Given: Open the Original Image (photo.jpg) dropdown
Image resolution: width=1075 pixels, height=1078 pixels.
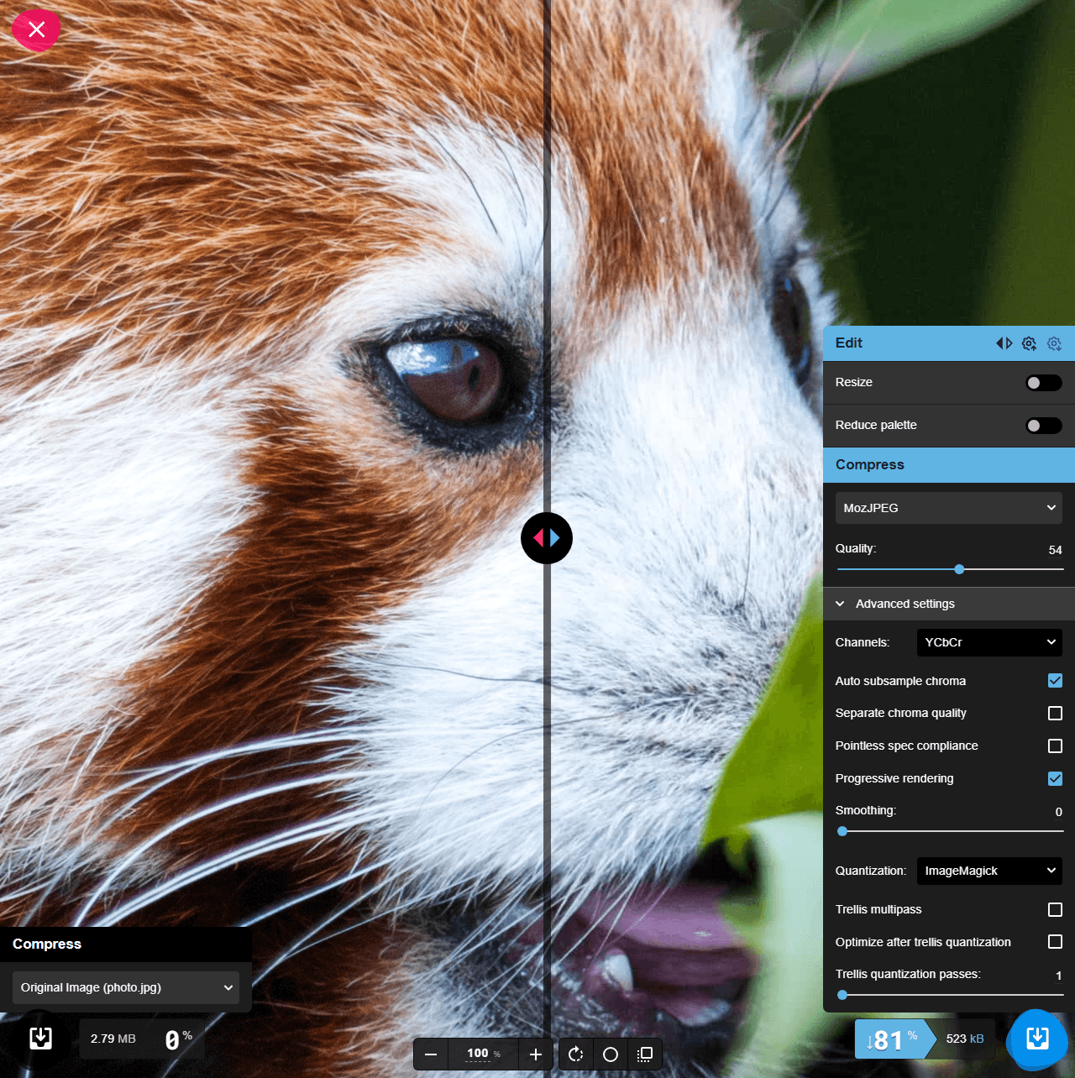Looking at the screenshot, I should pyautogui.click(x=126, y=987).
